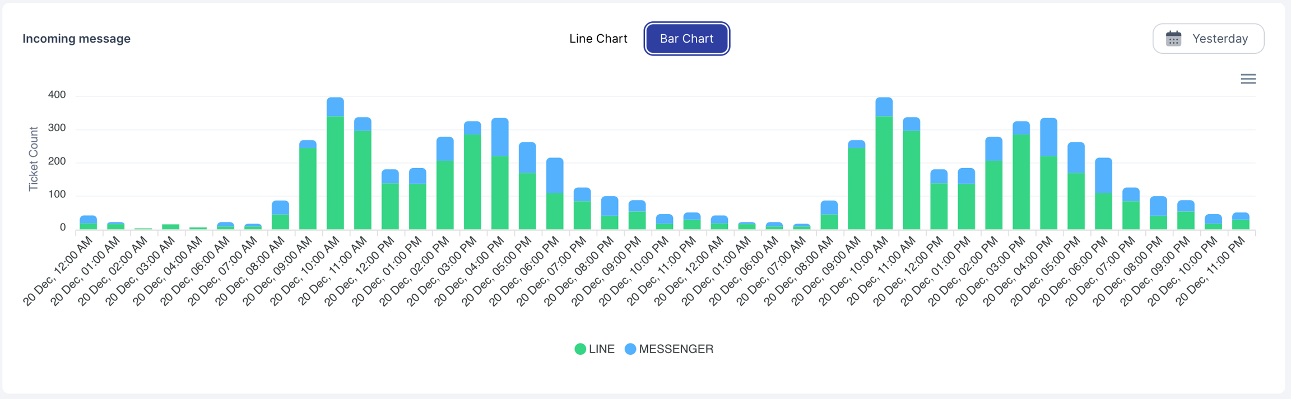Click the blue MESSENGER legend dot

630,349
